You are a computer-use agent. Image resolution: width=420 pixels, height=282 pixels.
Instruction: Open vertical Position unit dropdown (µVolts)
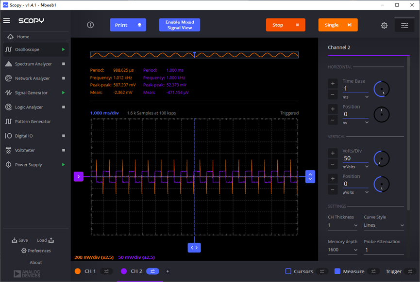click(355, 192)
